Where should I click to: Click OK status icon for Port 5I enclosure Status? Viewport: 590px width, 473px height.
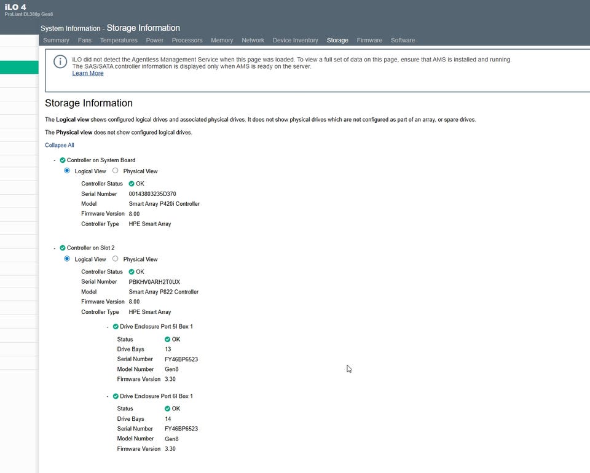[167, 339]
